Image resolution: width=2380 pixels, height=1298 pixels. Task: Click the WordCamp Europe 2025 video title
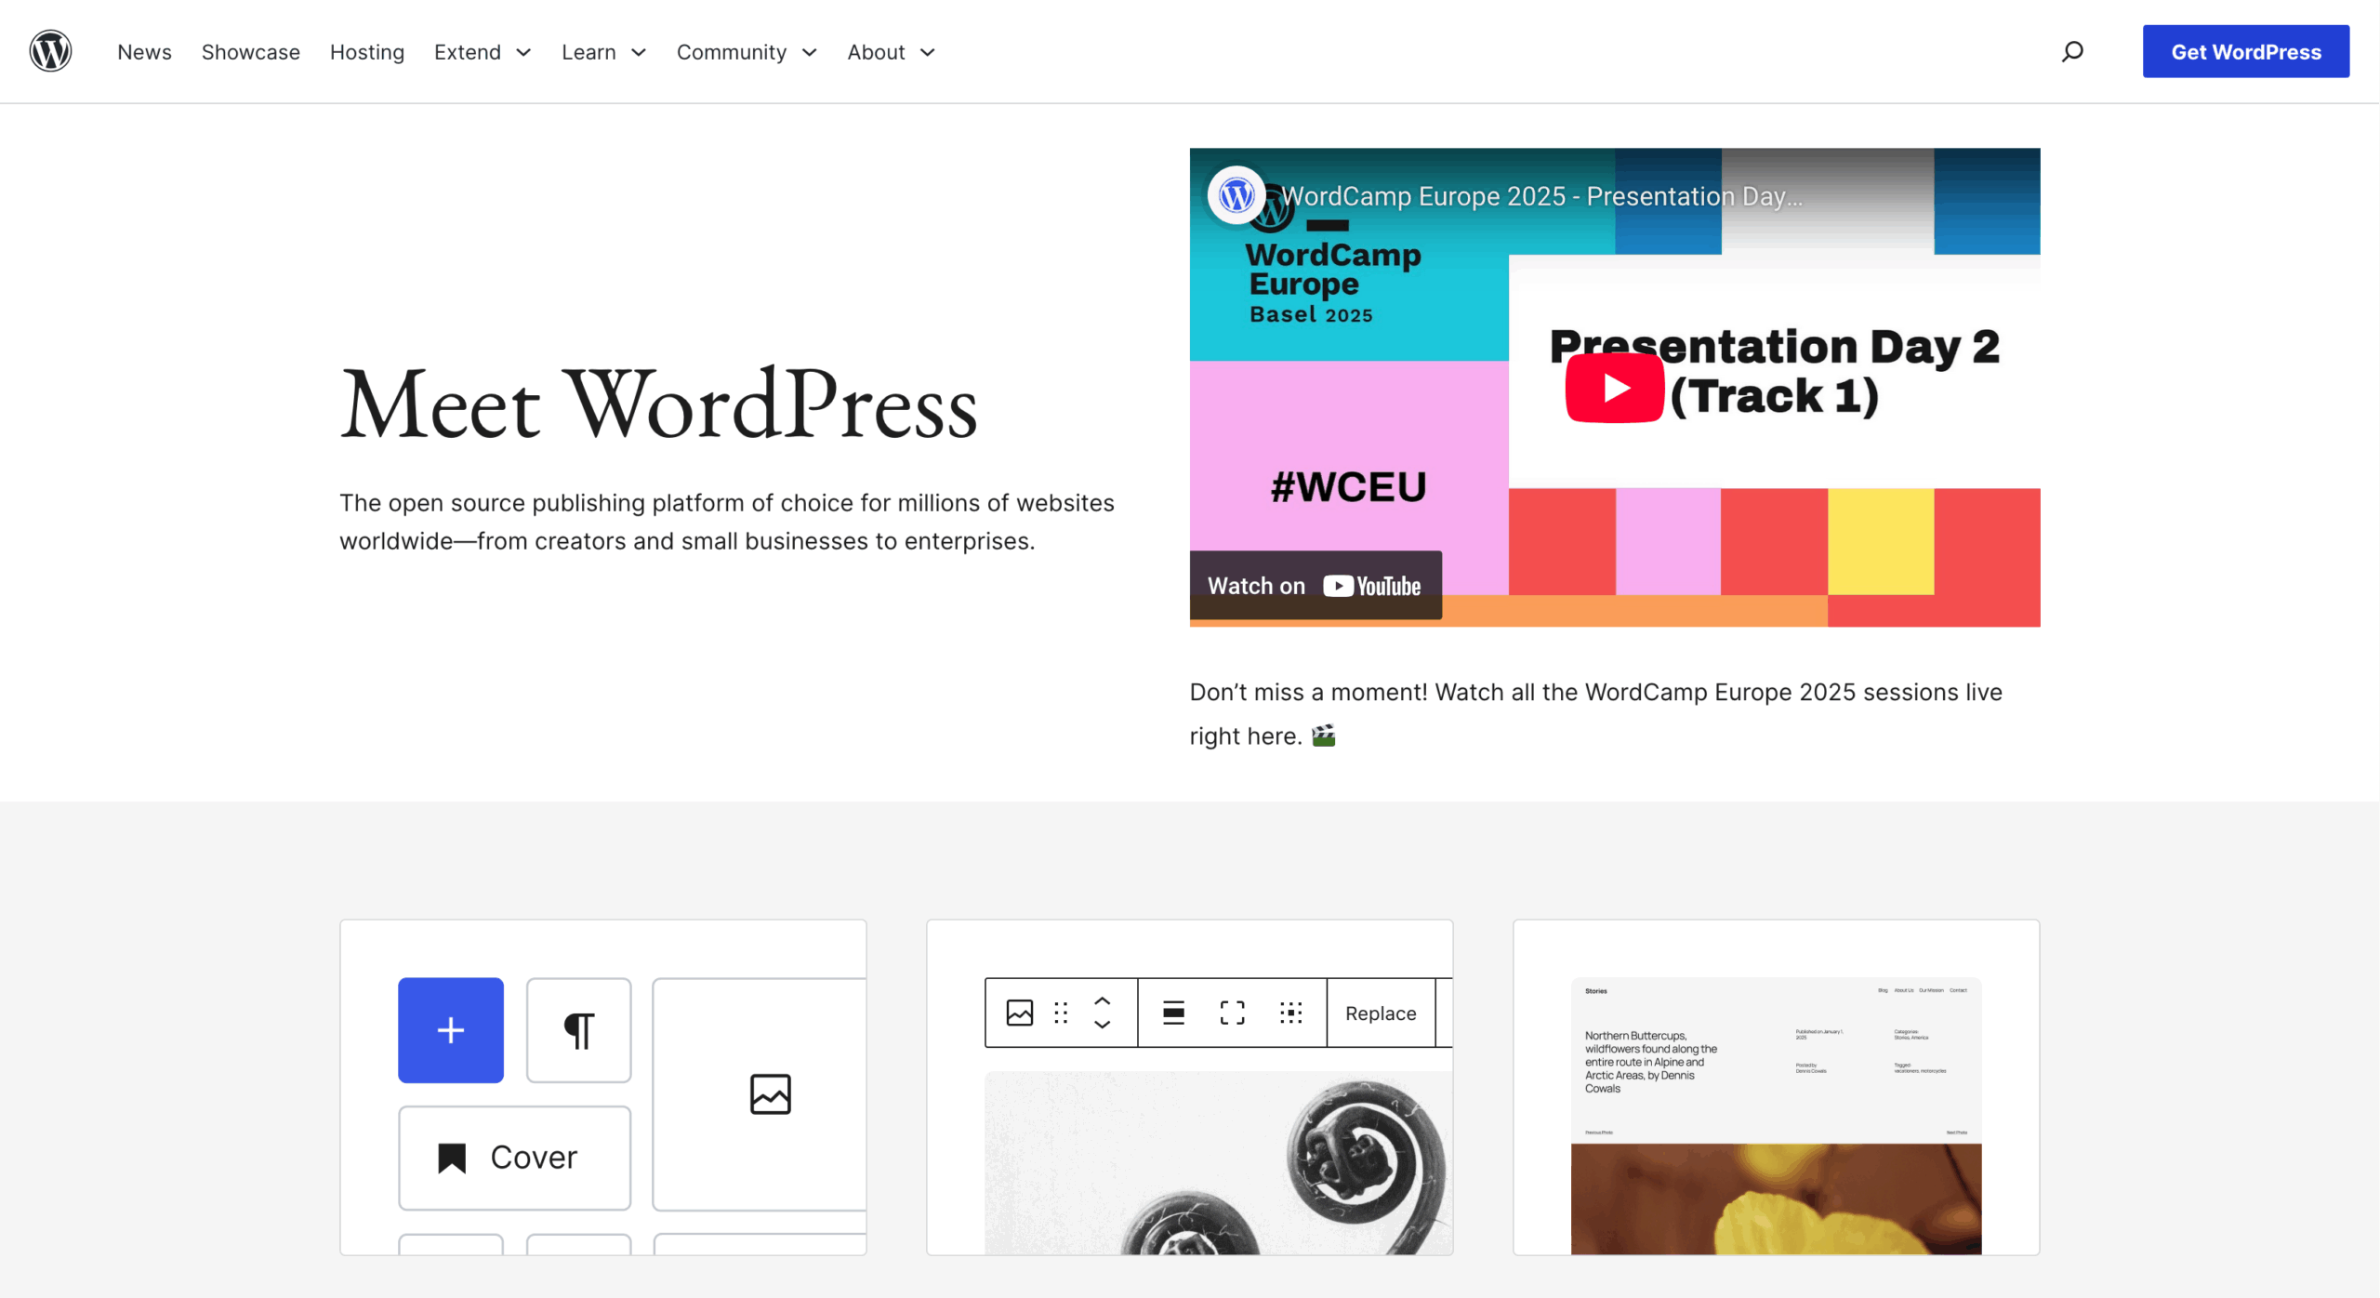point(1541,196)
